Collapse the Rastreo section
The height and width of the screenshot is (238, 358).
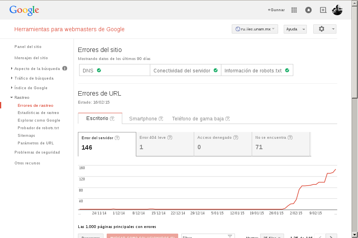[x=12, y=97]
